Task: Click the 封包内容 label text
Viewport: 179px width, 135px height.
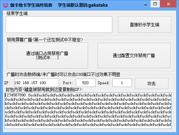Action: [44, 89]
